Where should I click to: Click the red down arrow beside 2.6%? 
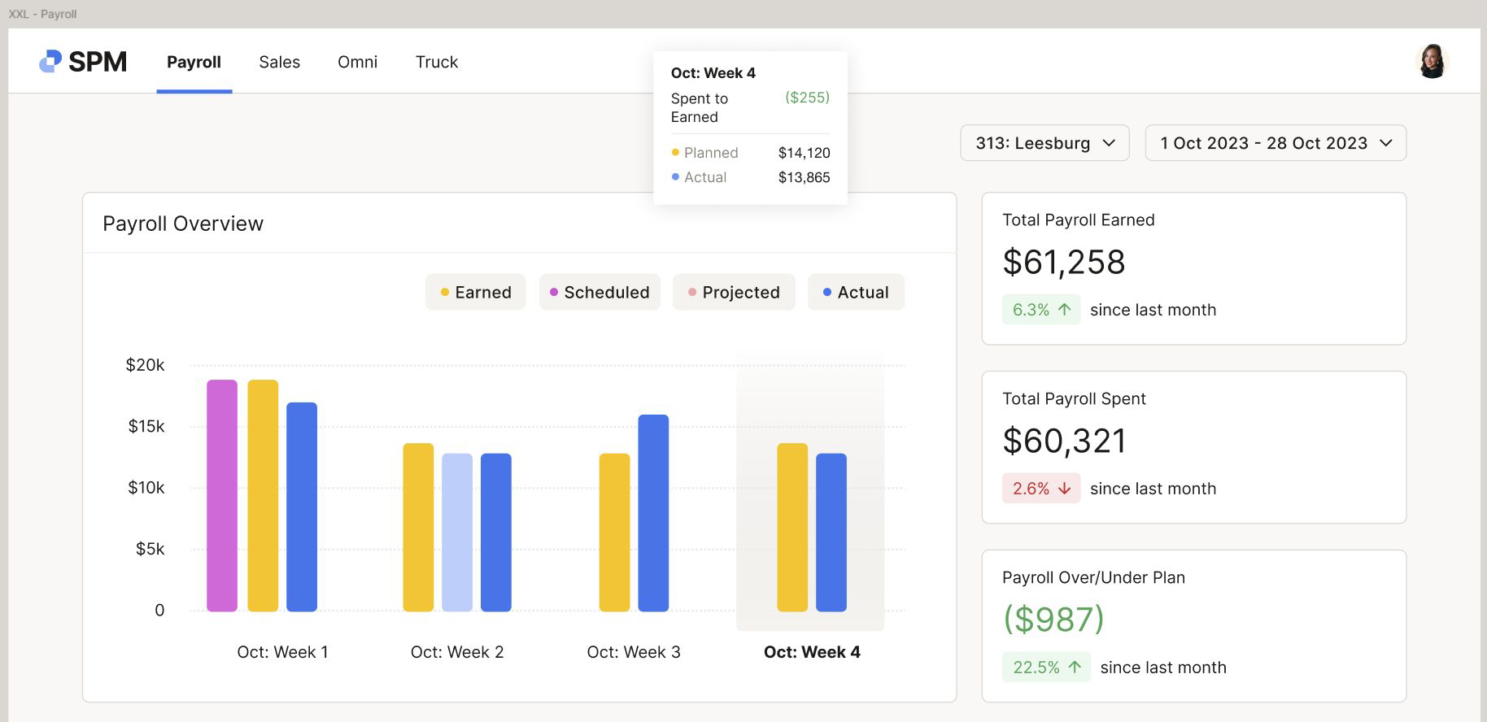1064,489
